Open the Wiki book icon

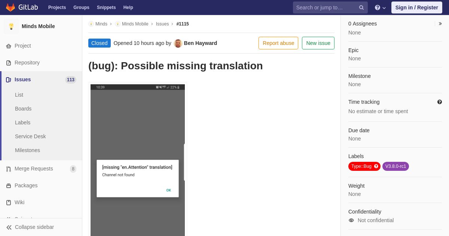(x=9, y=203)
